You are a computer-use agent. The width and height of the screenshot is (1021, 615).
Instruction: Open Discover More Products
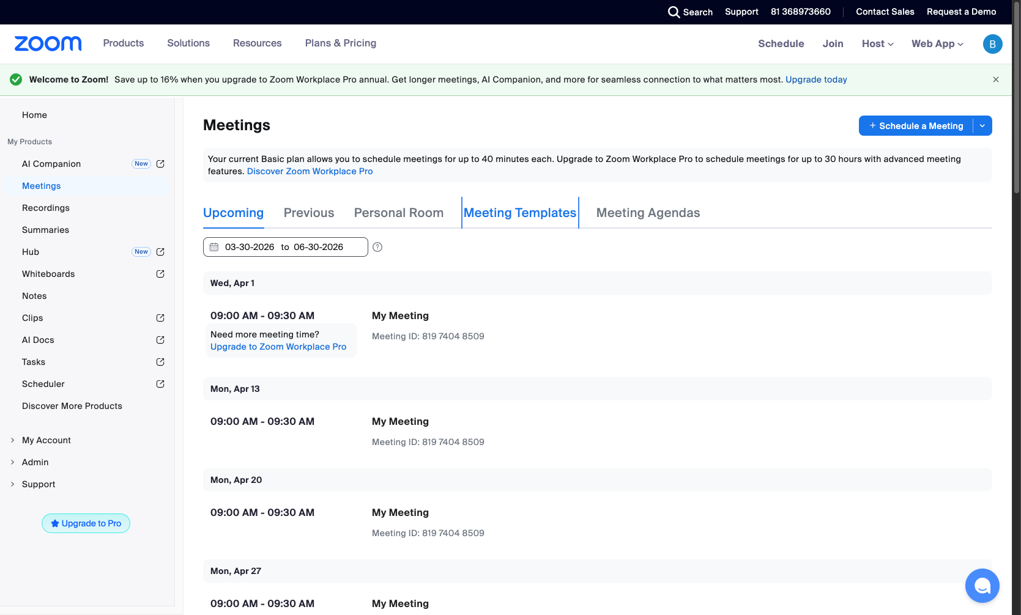pyautogui.click(x=72, y=406)
